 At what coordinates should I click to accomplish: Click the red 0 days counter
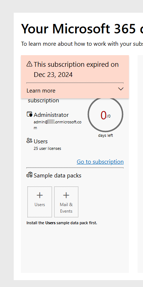click(x=104, y=115)
